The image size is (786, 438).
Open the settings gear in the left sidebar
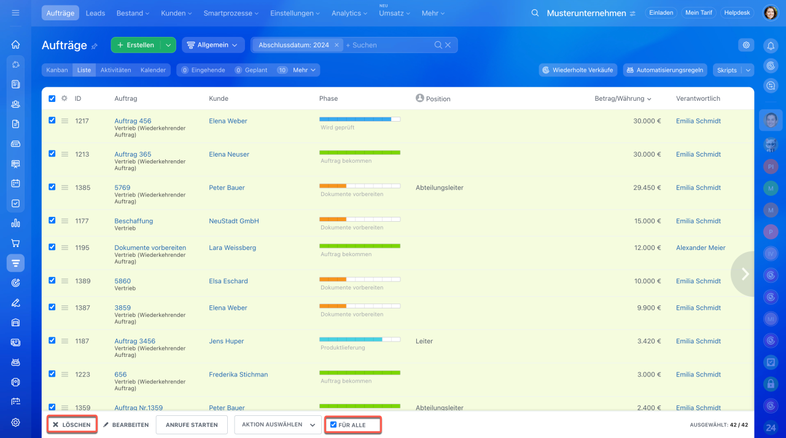tap(15, 422)
